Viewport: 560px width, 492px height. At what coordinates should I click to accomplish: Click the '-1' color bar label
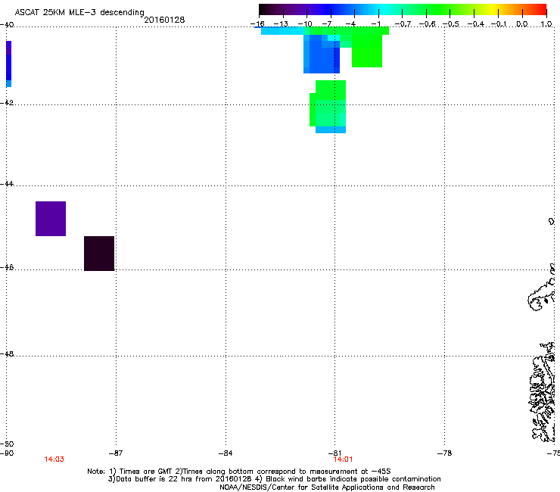pos(375,24)
